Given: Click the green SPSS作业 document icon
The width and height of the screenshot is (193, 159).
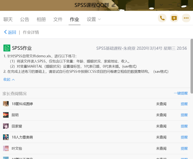Looking at the screenshot, I should [x=7, y=48].
